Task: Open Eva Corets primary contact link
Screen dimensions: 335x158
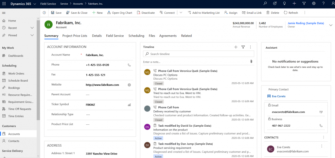Action: tap(279, 96)
